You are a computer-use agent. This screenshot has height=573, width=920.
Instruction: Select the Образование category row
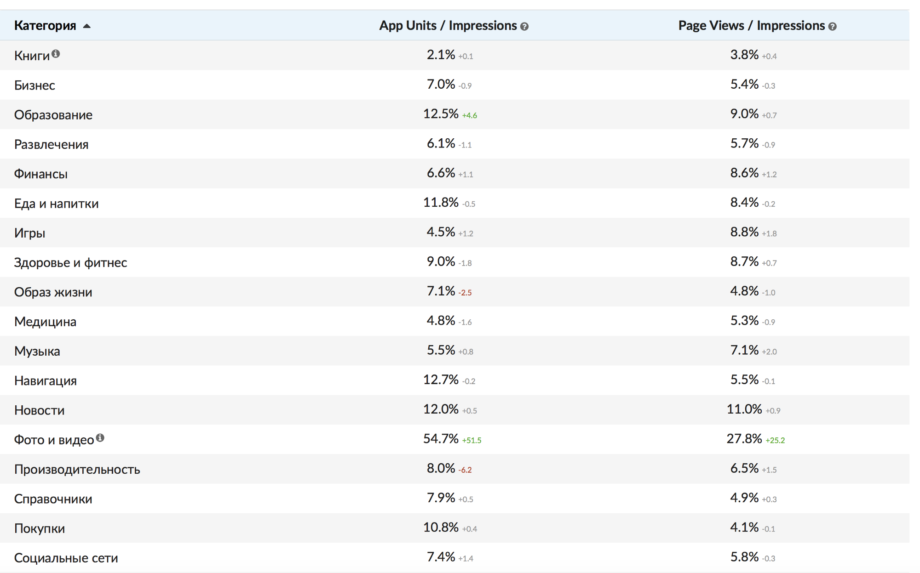point(53,115)
